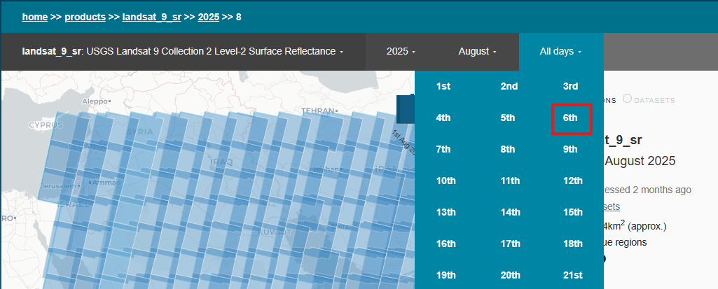This screenshot has height=289, width=718.
Task: Click the CYPRUS label on the map
Action: (46, 125)
